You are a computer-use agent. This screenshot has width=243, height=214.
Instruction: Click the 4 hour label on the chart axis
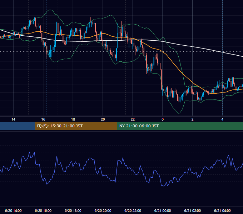point(222,119)
